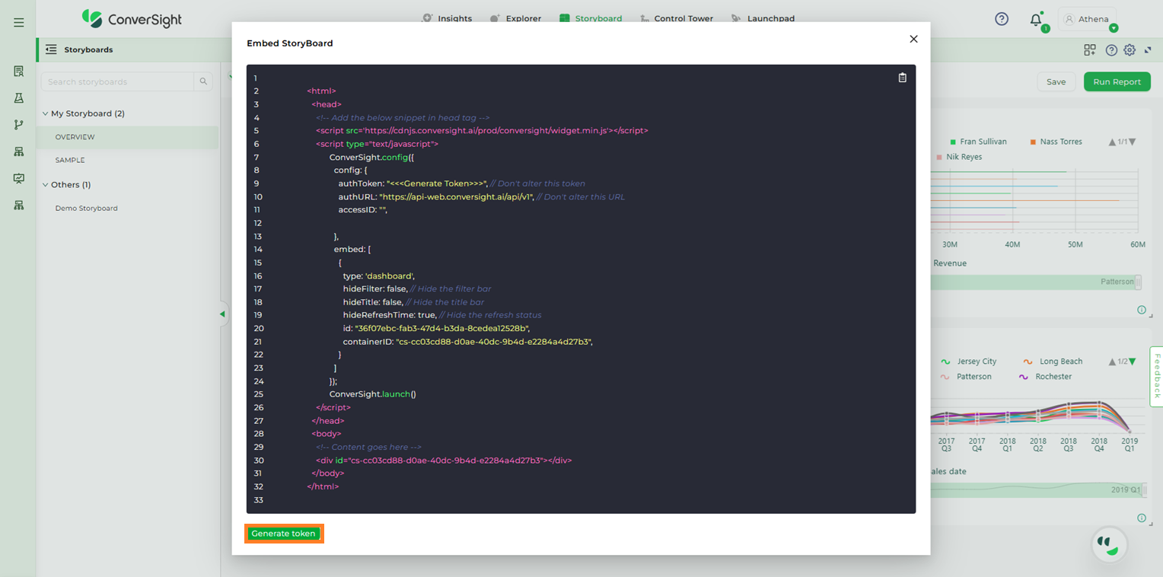
Task: Click the Generate token button
Action: tap(284, 534)
